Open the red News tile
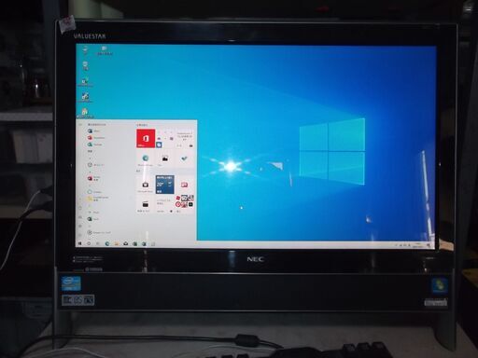This screenshot has width=478, height=358. (x=184, y=185)
